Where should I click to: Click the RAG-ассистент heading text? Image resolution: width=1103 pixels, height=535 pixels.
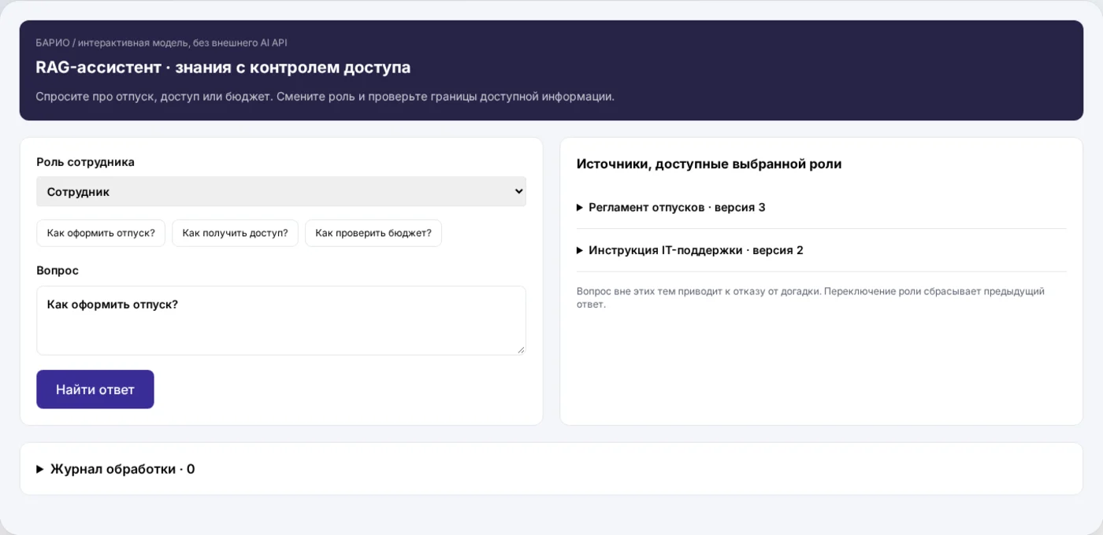click(x=223, y=67)
